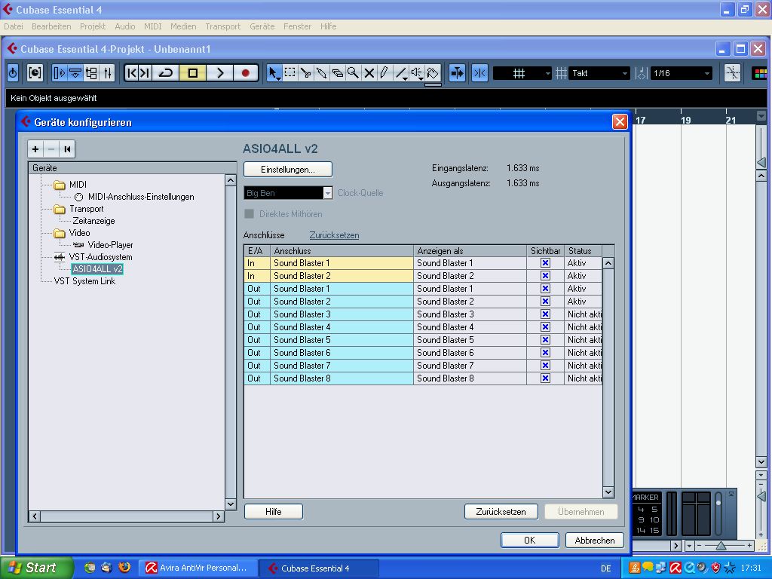
Task: Click the Zurücksetzen button at bottom
Action: (501, 512)
